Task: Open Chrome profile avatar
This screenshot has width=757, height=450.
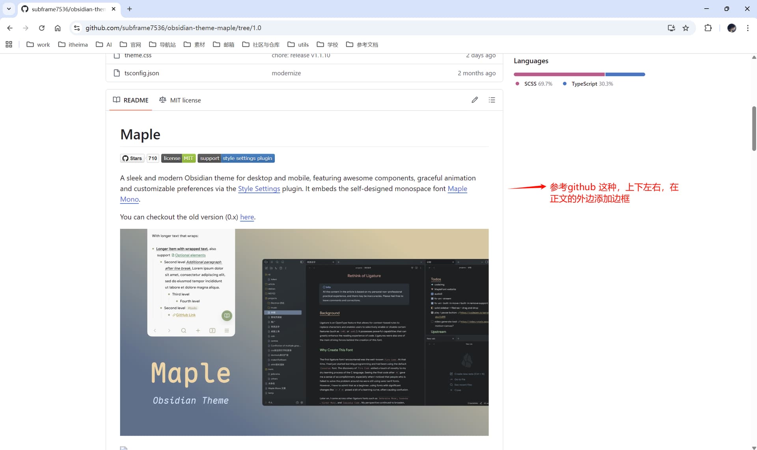Action: click(731, 28)
